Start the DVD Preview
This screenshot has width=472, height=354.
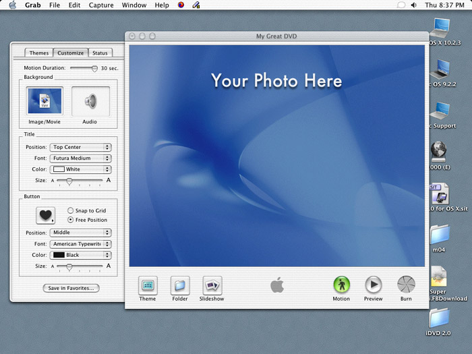click(x=373, y=285)
